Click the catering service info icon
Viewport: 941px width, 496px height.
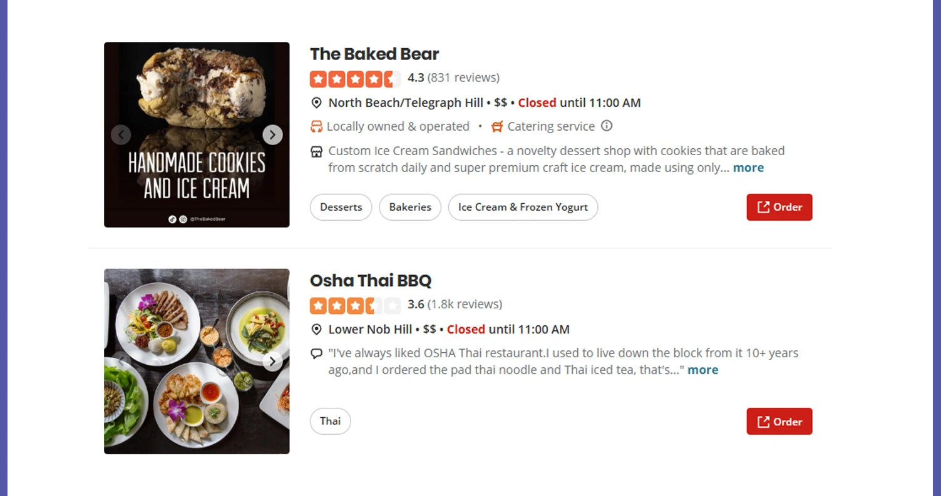606,126
